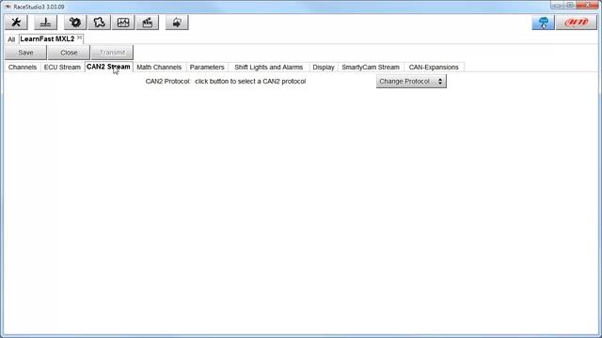Open the device calibration icon

pyautogui.click(x=46, y=23)
